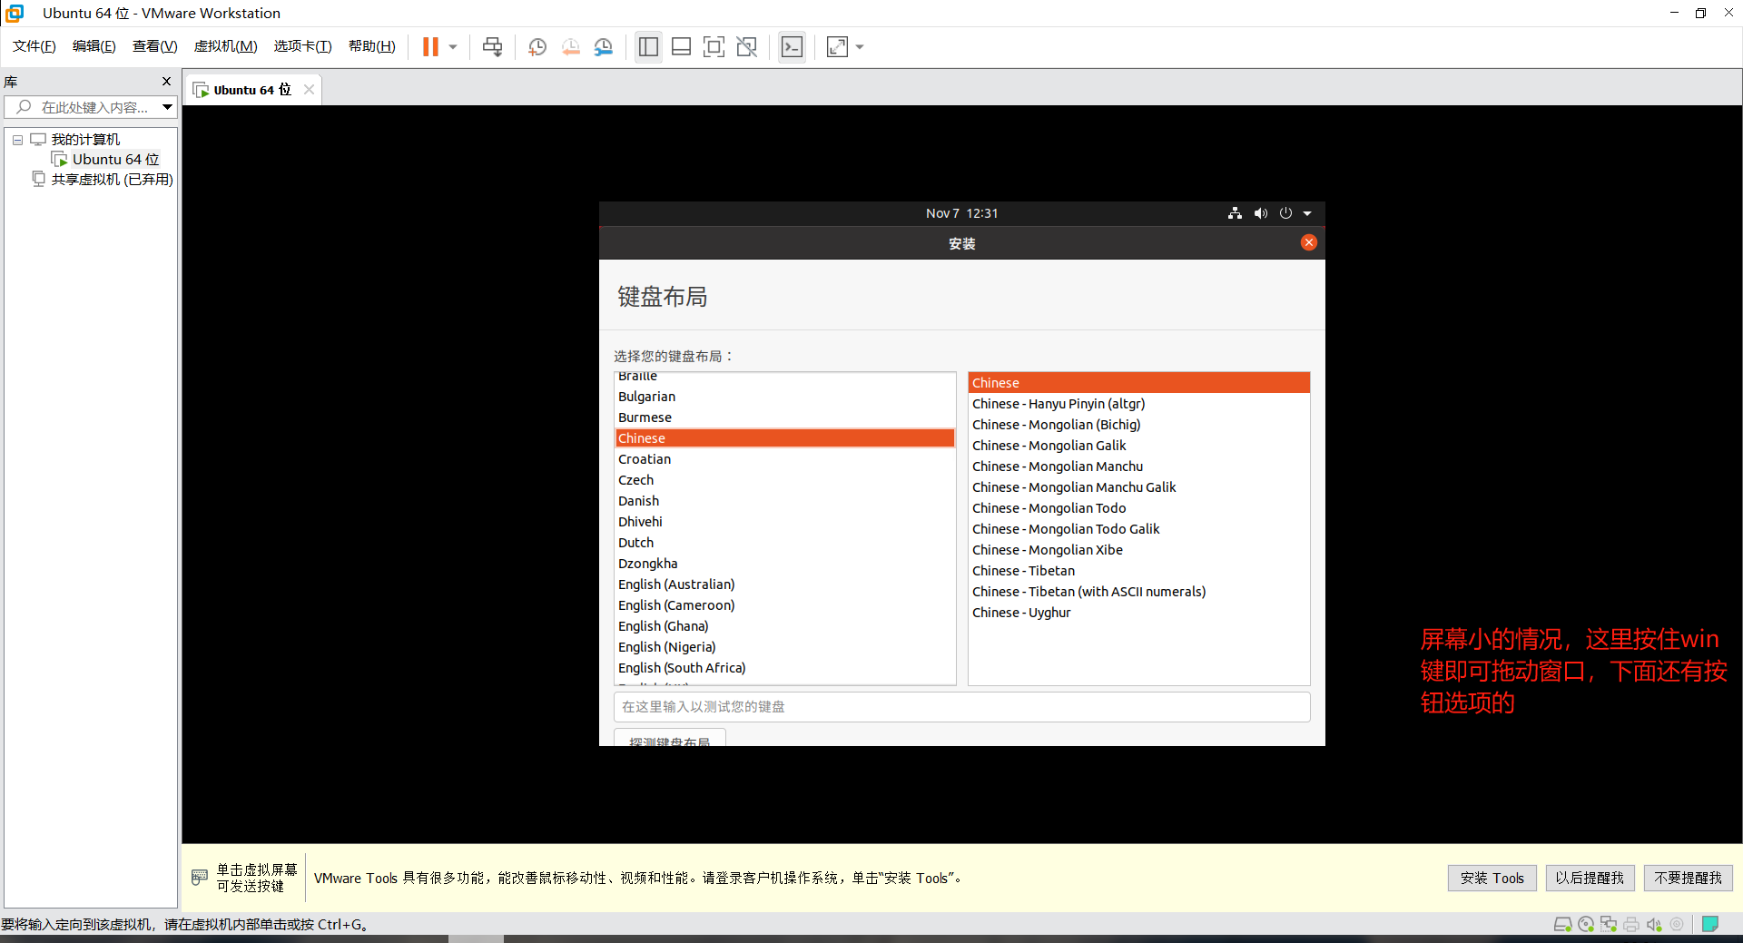
Task: Select Chinese - Hanyu Pinyin (altgr) variant
Action: click(x=1138, y=404)
